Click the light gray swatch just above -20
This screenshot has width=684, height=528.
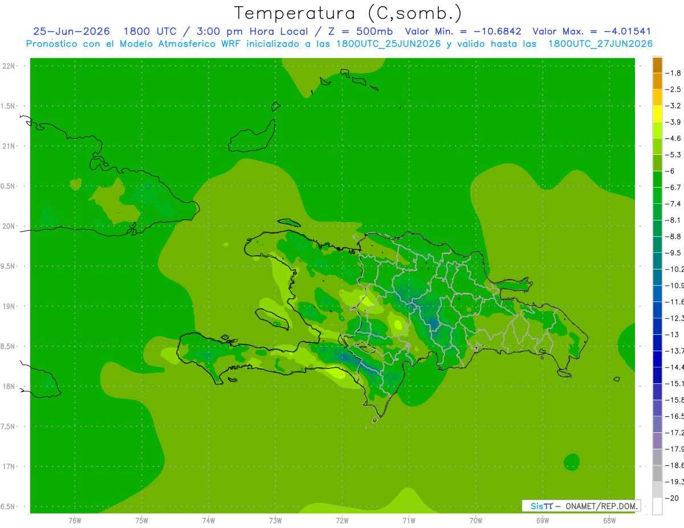[x=657, y=490]
